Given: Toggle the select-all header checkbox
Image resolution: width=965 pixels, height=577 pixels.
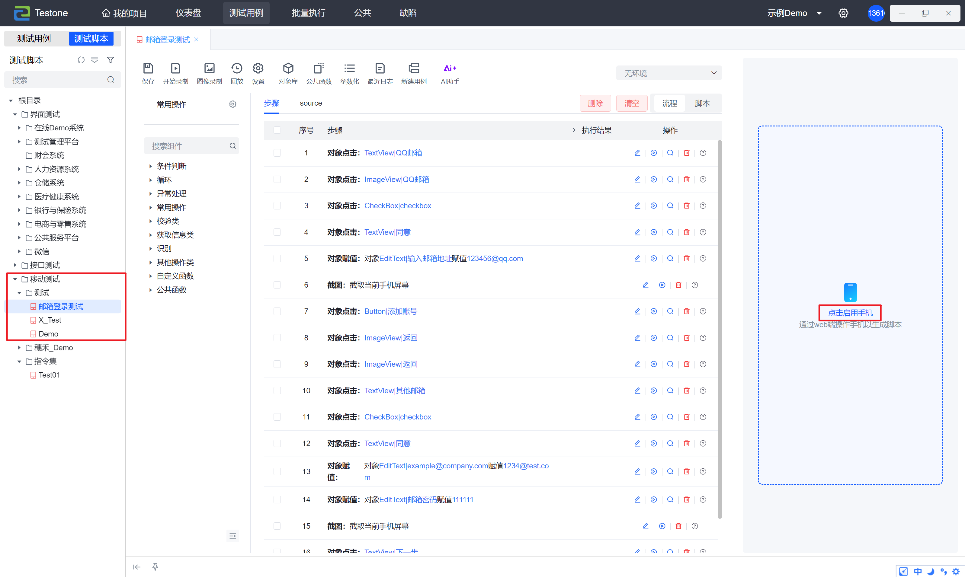Looking at the screenshot, I should coord(277,130).
